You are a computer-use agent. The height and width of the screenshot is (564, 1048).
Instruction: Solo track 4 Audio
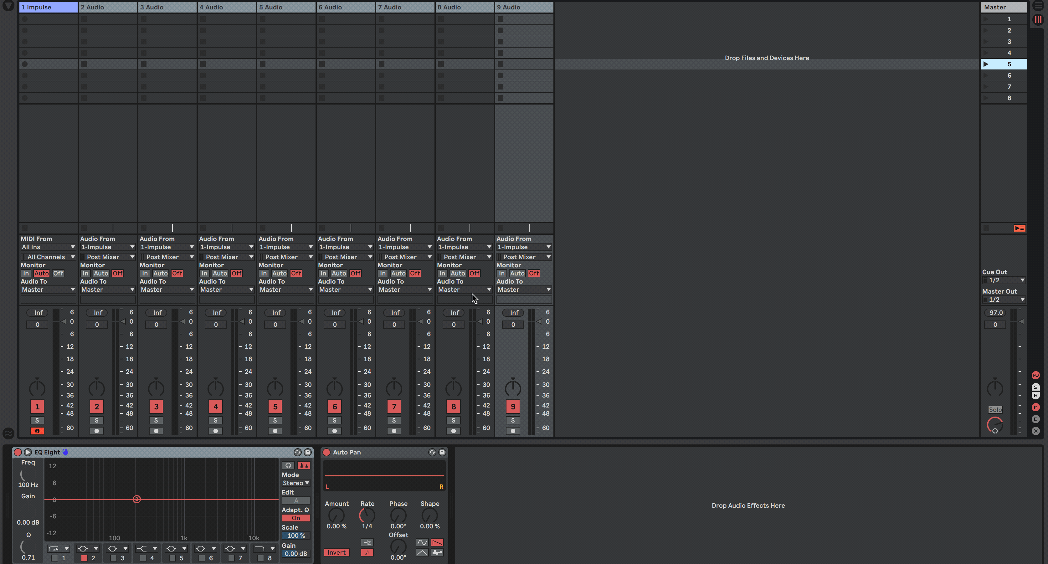click(216, 420)
